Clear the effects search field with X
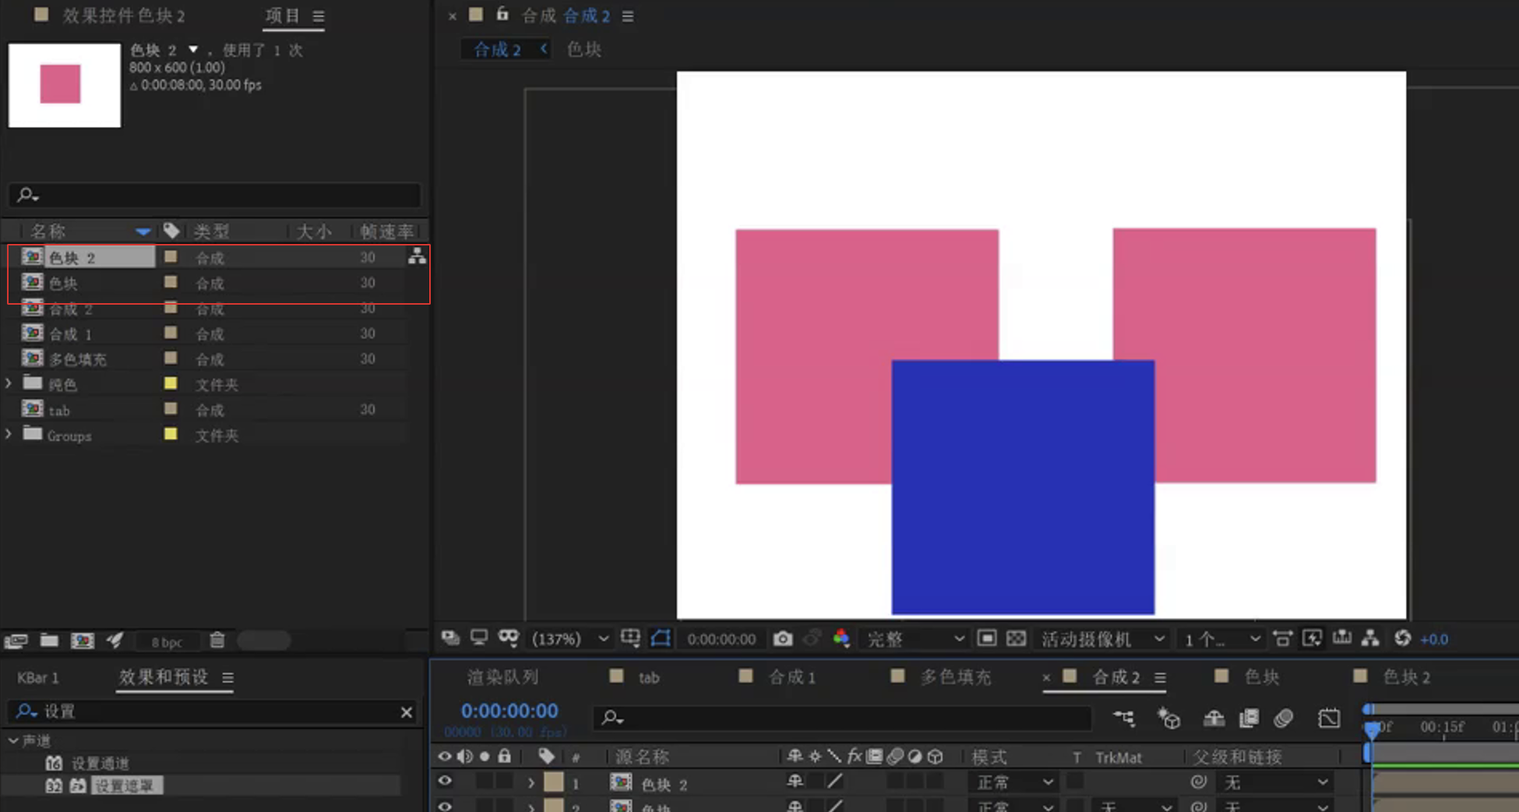Image resolution: width=1519 pixels, height=812 pixels. click(x=406, y=712)
